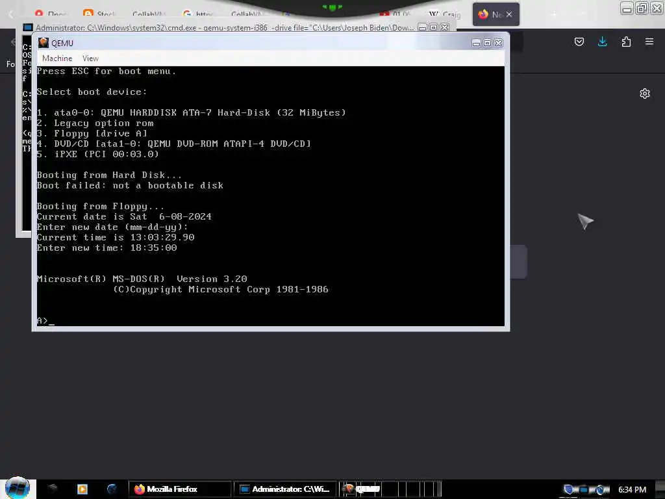Click the cmd.exe window title bar icon
The width and height of the screenshot is (665, 499).
click(27, 27)
